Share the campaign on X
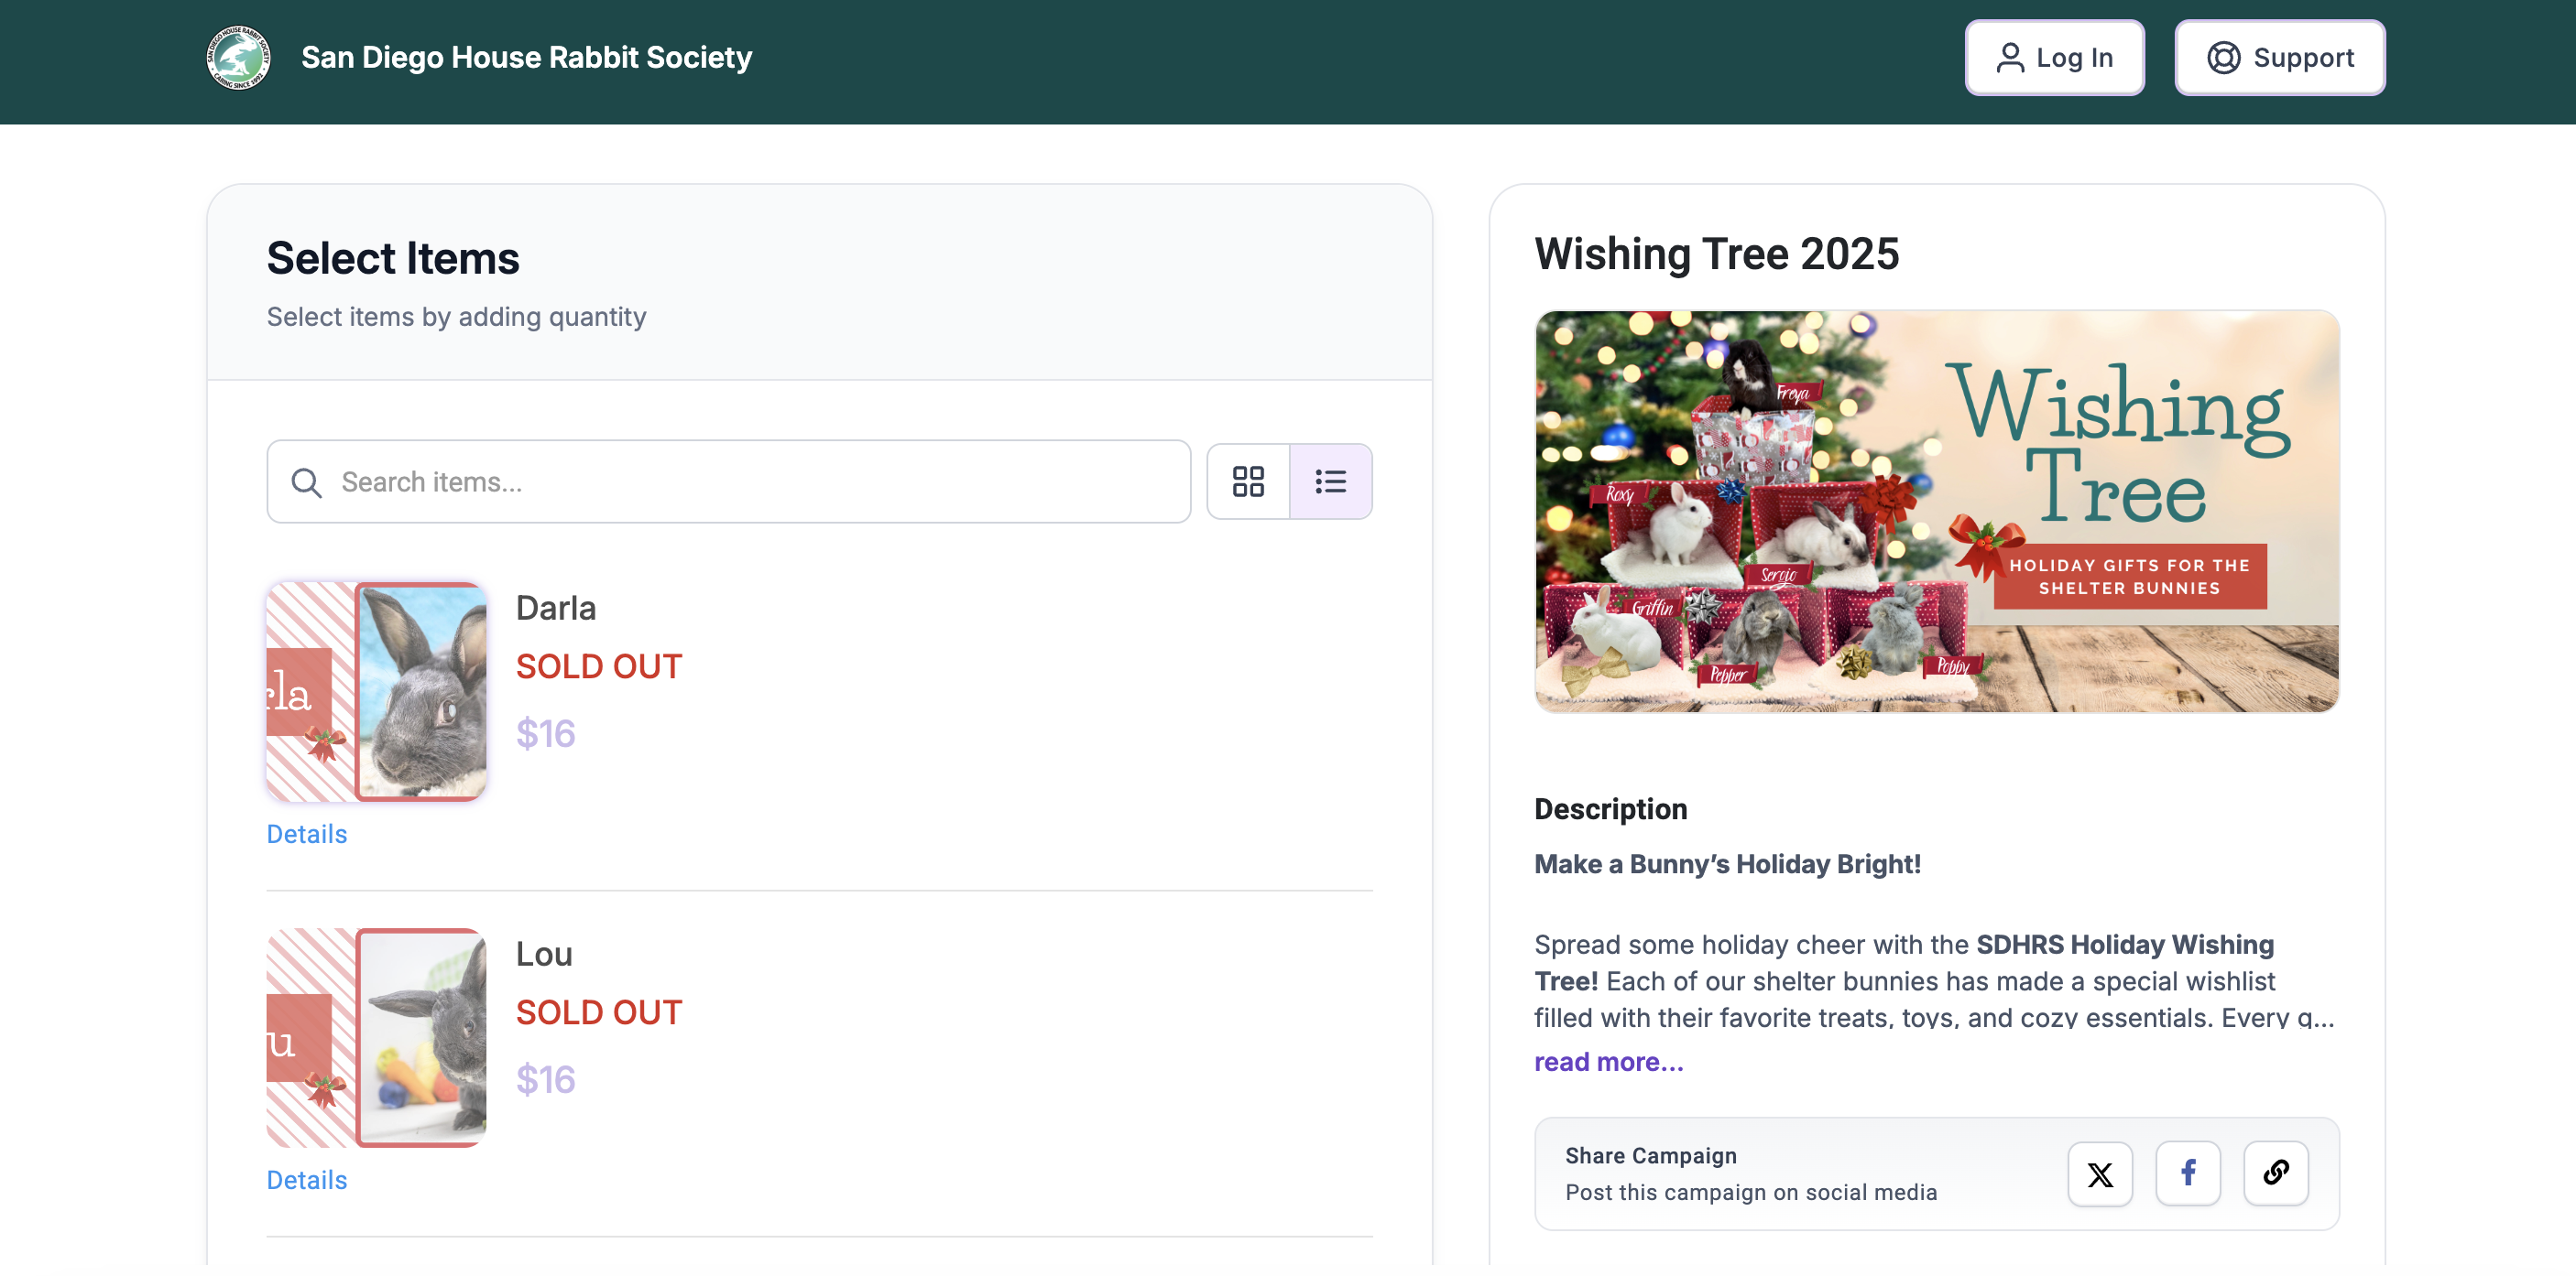 [x=2100, y=1174]
